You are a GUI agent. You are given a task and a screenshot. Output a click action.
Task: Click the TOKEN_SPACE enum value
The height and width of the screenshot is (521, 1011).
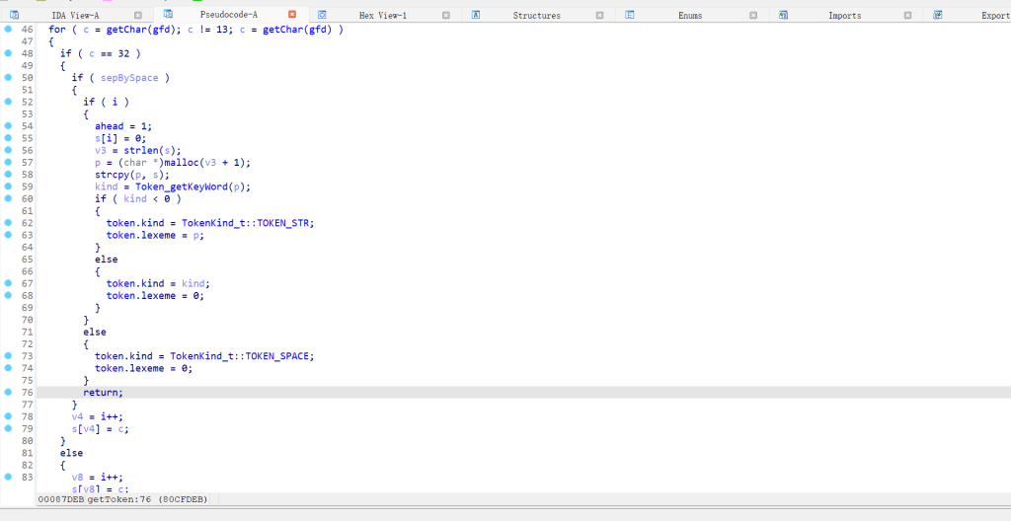click(x=290, y=355)
